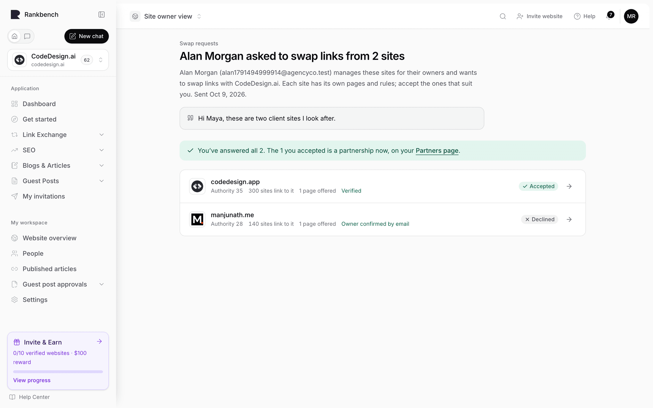Open the chat bubble icon
653x408 pixels.
27,36
